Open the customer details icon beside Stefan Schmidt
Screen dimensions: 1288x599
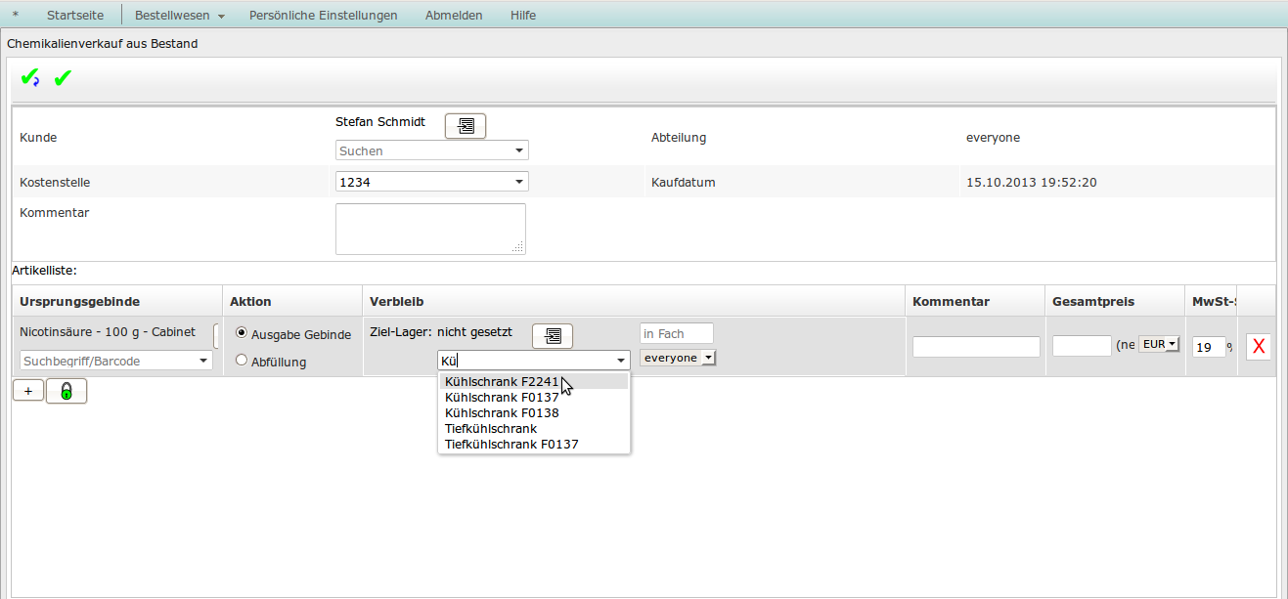coord(466,126)
